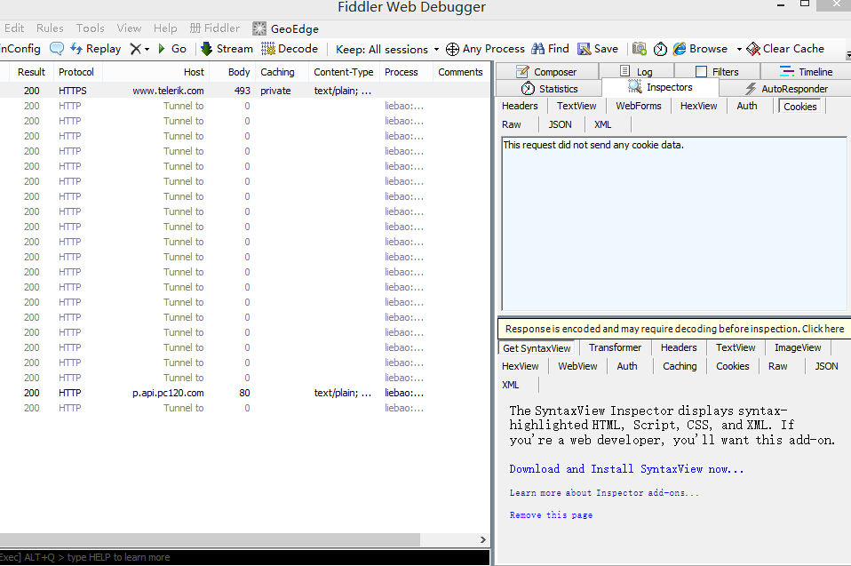Click the Clear Cache button
The height and width of the screenshot is (566, 851).
[x=785, y=49]
